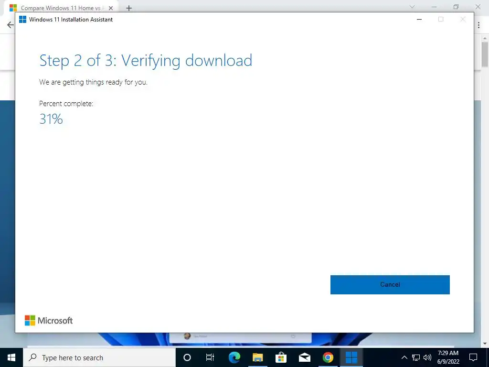Open a new browser tab with plus button
Image resolution: width=489 pixels, height=367 pixels.
click(129, 8)
